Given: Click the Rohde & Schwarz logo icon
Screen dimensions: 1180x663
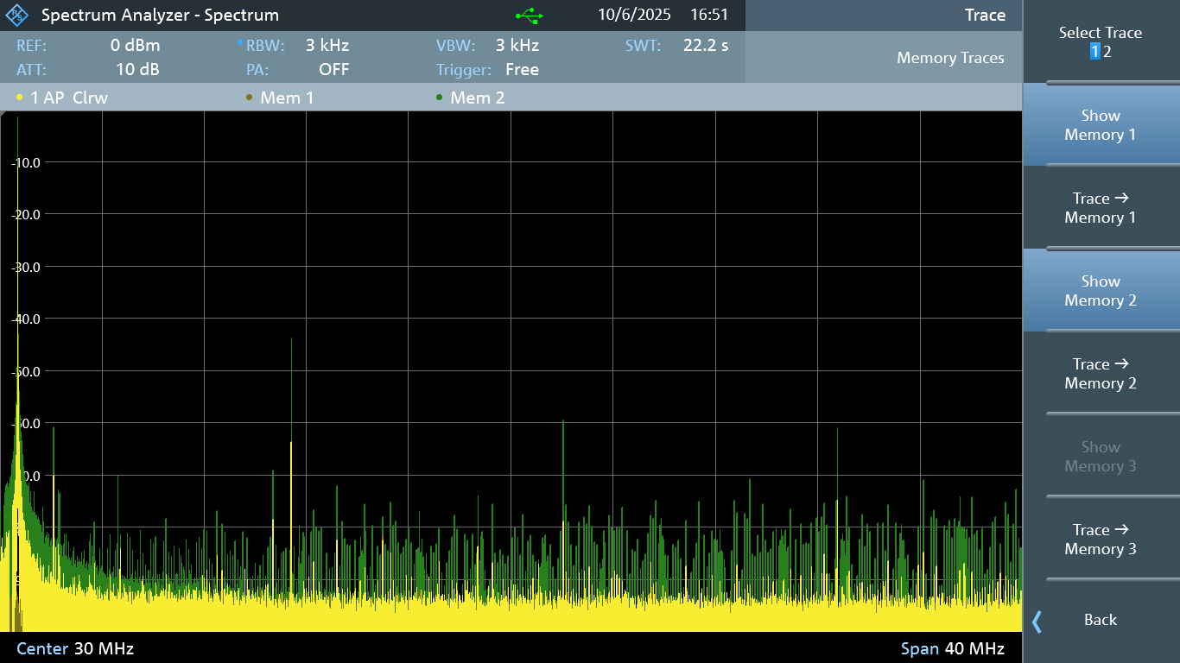Looking at the screenshot, I should pyautogui.click(x=17, y=16).
